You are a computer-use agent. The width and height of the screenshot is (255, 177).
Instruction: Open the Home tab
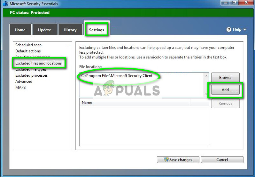point(20,30)
